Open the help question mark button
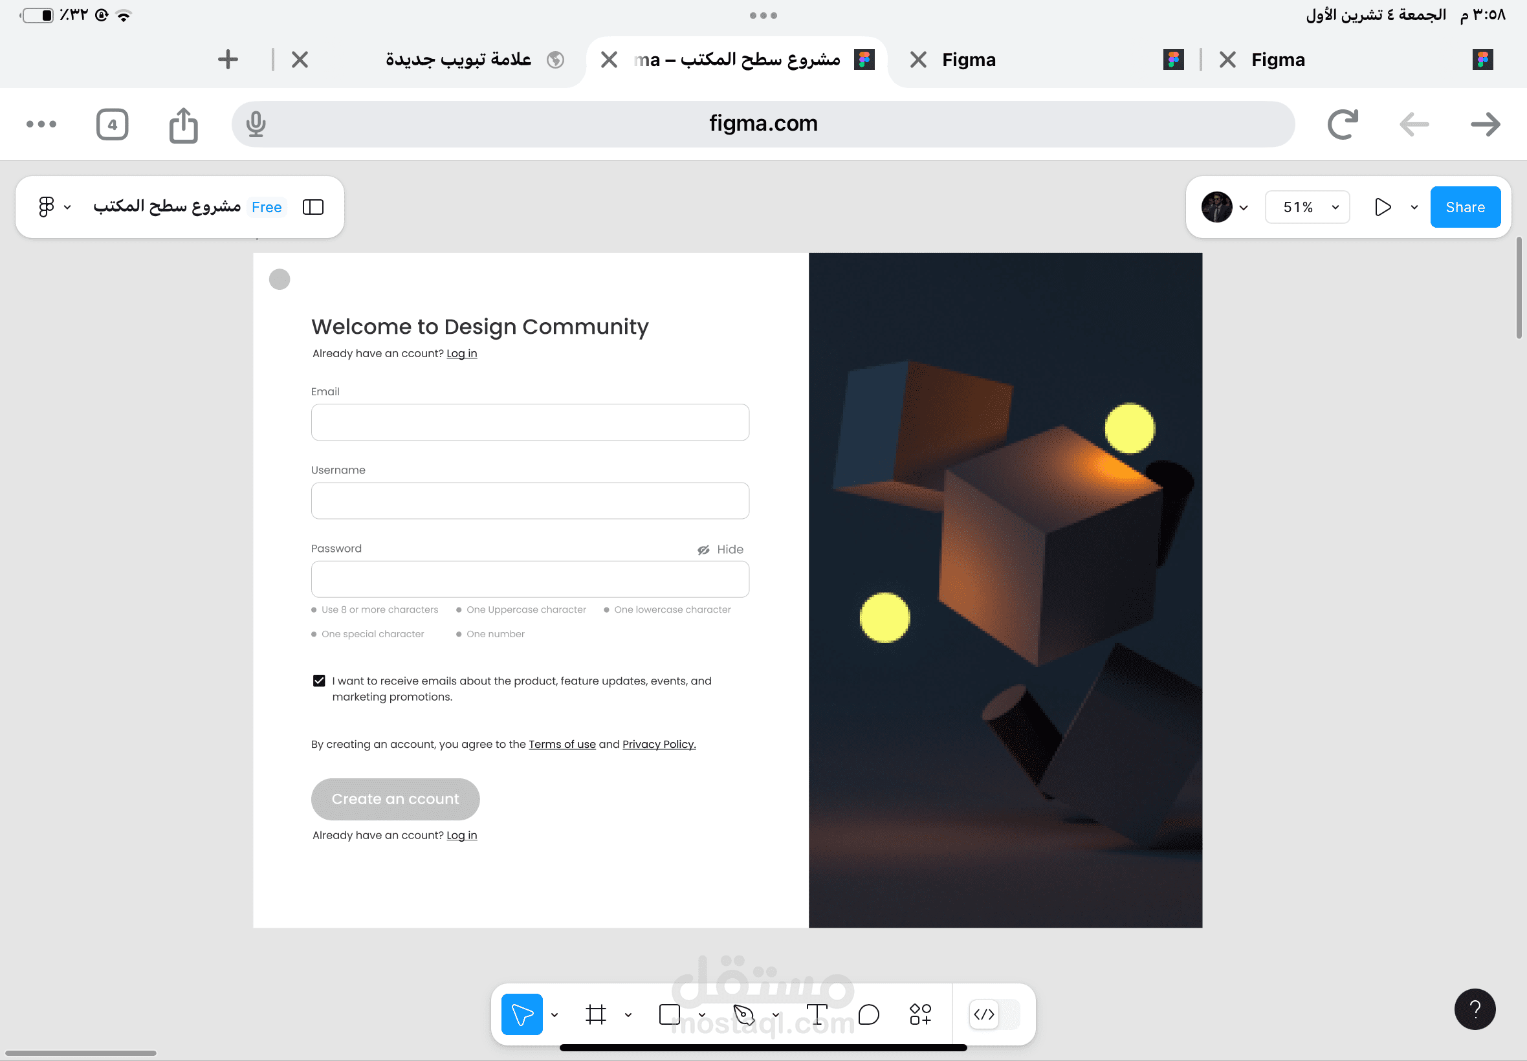This screenshot has height=1061, width=1527. tap(1475, 1009)
